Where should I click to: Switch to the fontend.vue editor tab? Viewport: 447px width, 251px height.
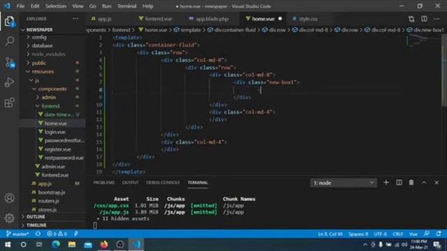click(159, 19)
